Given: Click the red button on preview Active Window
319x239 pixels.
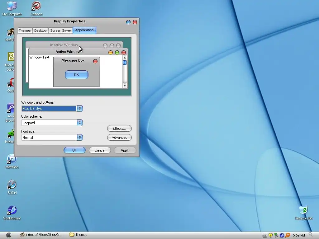Looking at the screenshot, I should pyautogui.click(x=123, y=53).
